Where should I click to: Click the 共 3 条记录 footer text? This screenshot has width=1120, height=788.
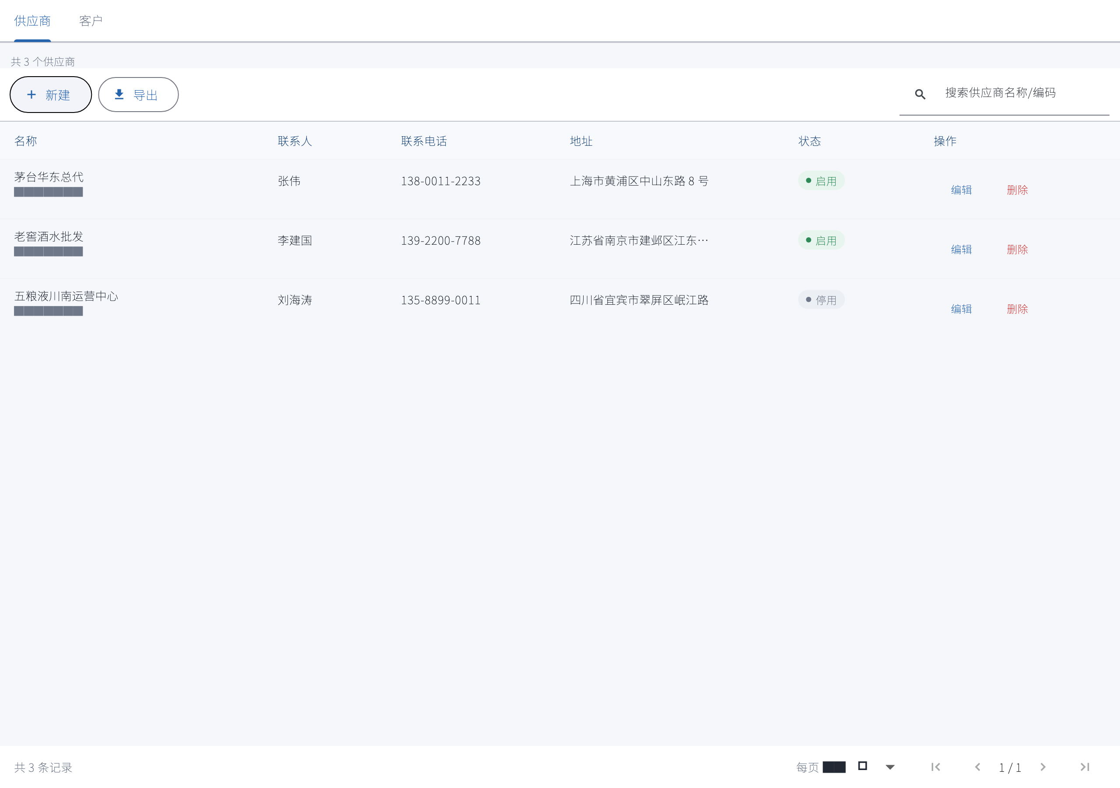coord(43,767)
